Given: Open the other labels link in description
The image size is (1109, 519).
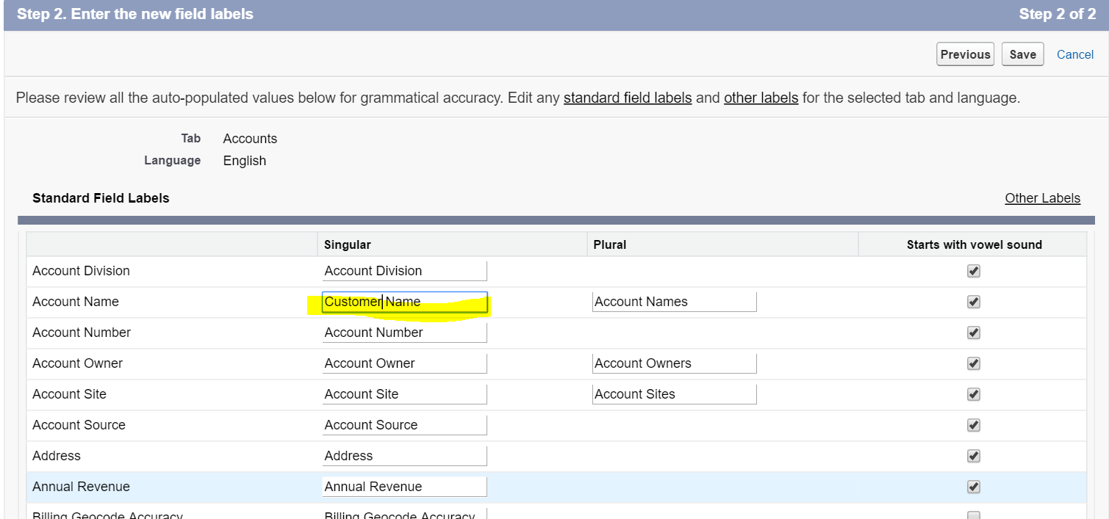Looking at the screenshot, I should click(761, 98).
